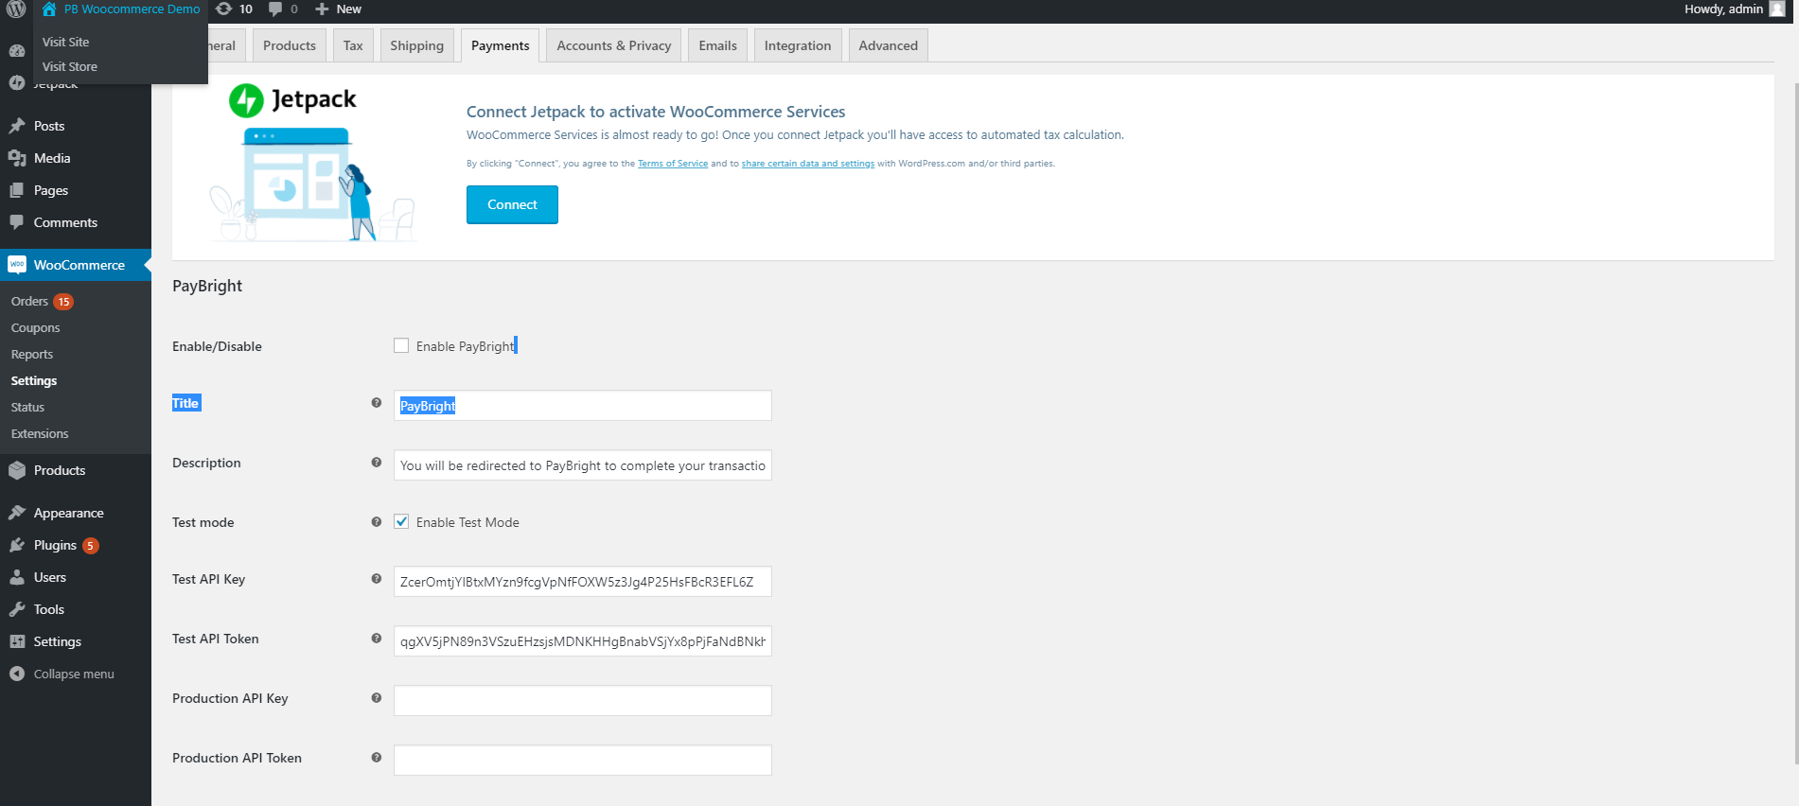Click the Connect Jetpack button
Viewport: 1799px width, 806px height.
point(512,204)
